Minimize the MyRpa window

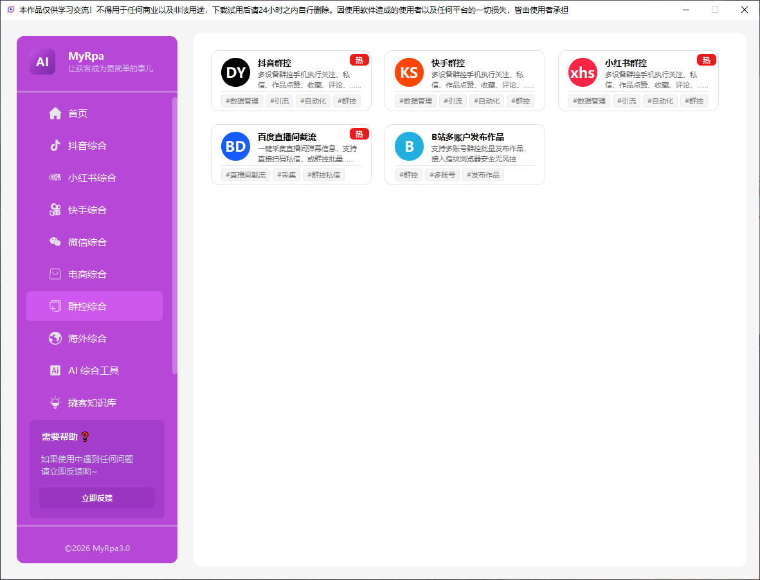(x=686, y=10)
